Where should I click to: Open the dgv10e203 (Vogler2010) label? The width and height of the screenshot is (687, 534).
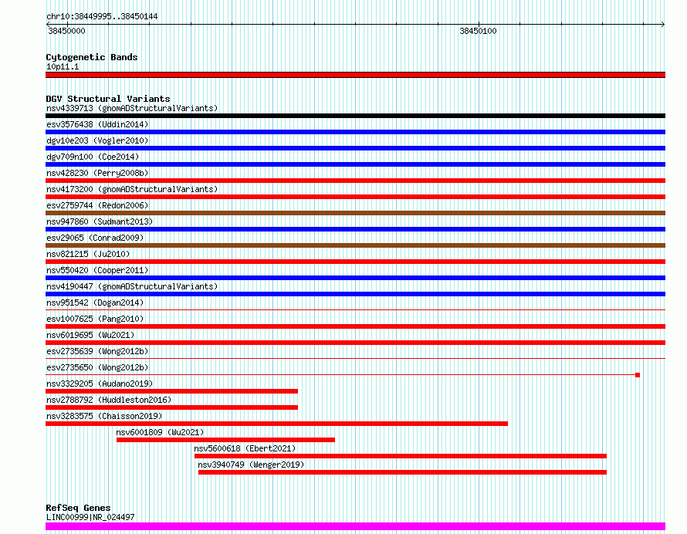point(97,140)
